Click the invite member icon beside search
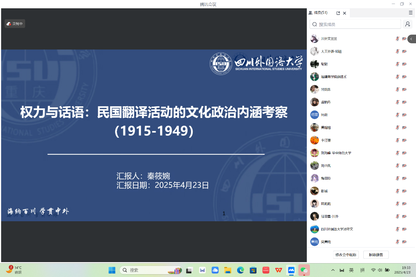Image resolution: width=416 pixels, height=277 pixels. point(408,24)
